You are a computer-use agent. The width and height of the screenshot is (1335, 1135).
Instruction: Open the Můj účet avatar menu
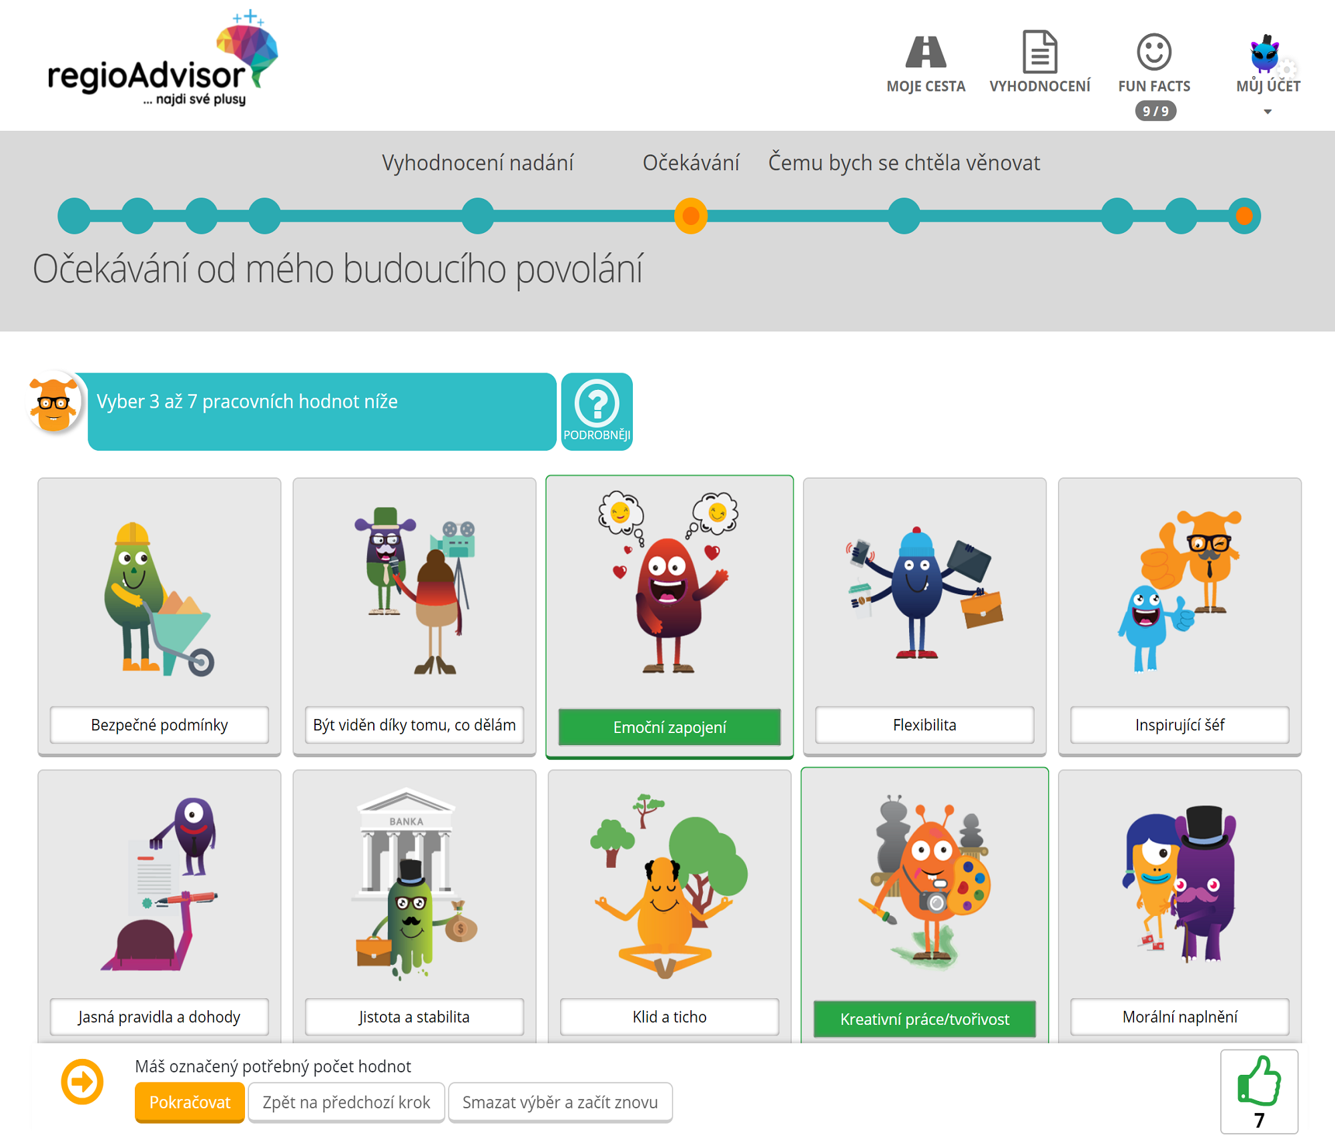(1265, 53)
